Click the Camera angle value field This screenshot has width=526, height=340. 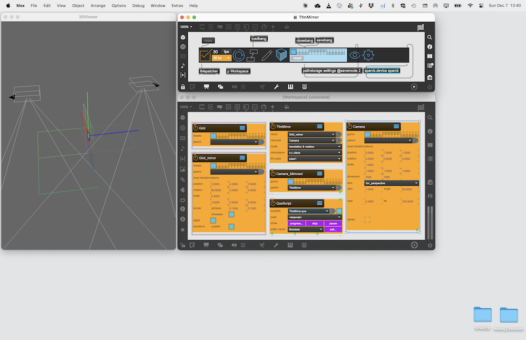coord(407,189)
